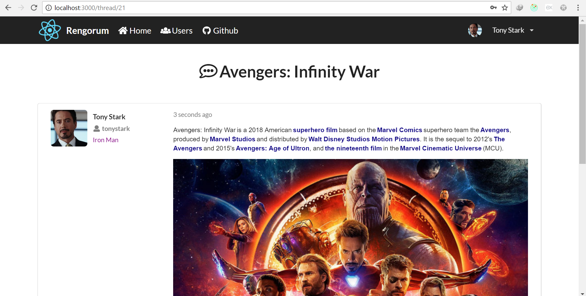The image size is (586, 296).
Task: Go back to the previous page
Action: pyautogui.click(x=8, y=8)
